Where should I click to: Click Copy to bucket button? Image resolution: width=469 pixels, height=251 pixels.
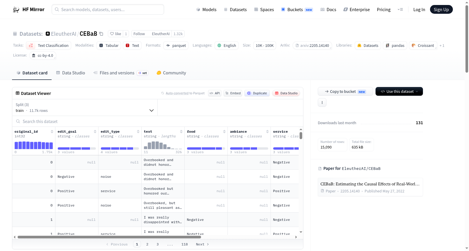(x=345, y=91)
